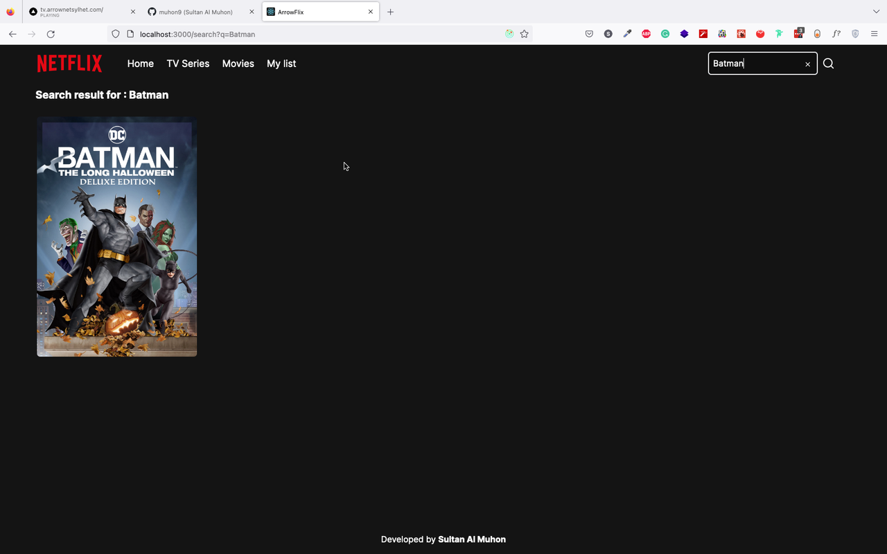
Task: Open the bookmark star in address bar
Action: [525, 33]
